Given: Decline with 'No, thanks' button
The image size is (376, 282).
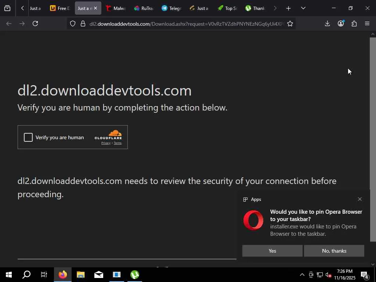Looking at the screenshot, I should 334,251.
